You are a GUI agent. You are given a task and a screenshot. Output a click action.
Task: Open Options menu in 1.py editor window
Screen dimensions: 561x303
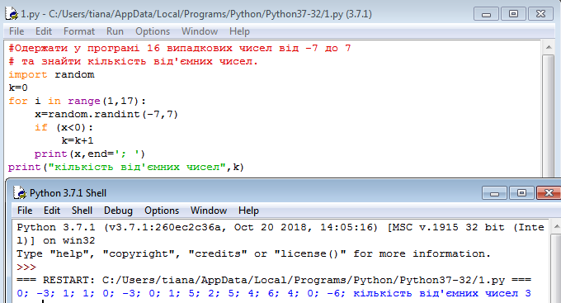(153, 31)
